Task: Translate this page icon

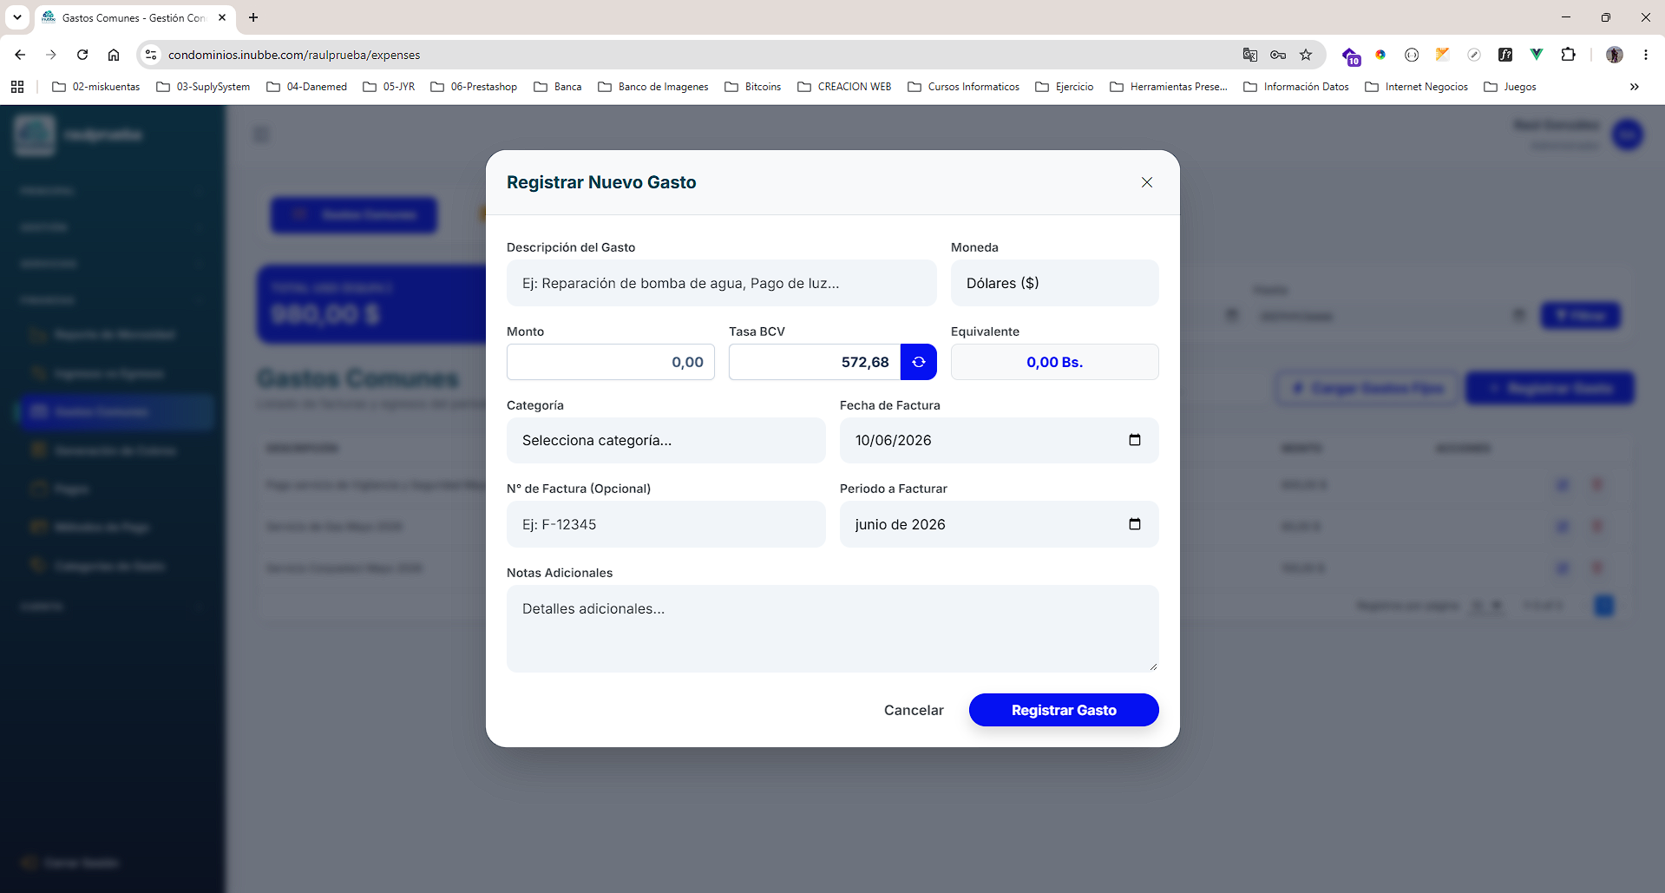Action: click(1250, 55)
